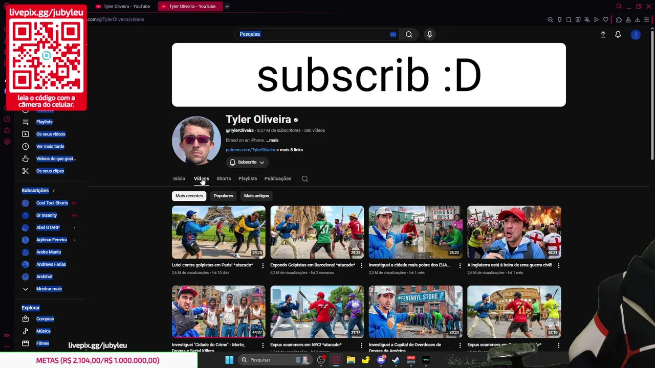Click Opera player send arrow icon
The width and height of the screenshot is (655, 368).
(596, 19)
